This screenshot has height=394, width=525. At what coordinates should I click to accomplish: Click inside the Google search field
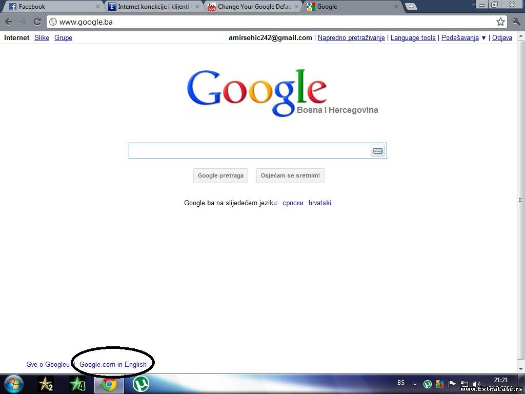coord(249,151)
